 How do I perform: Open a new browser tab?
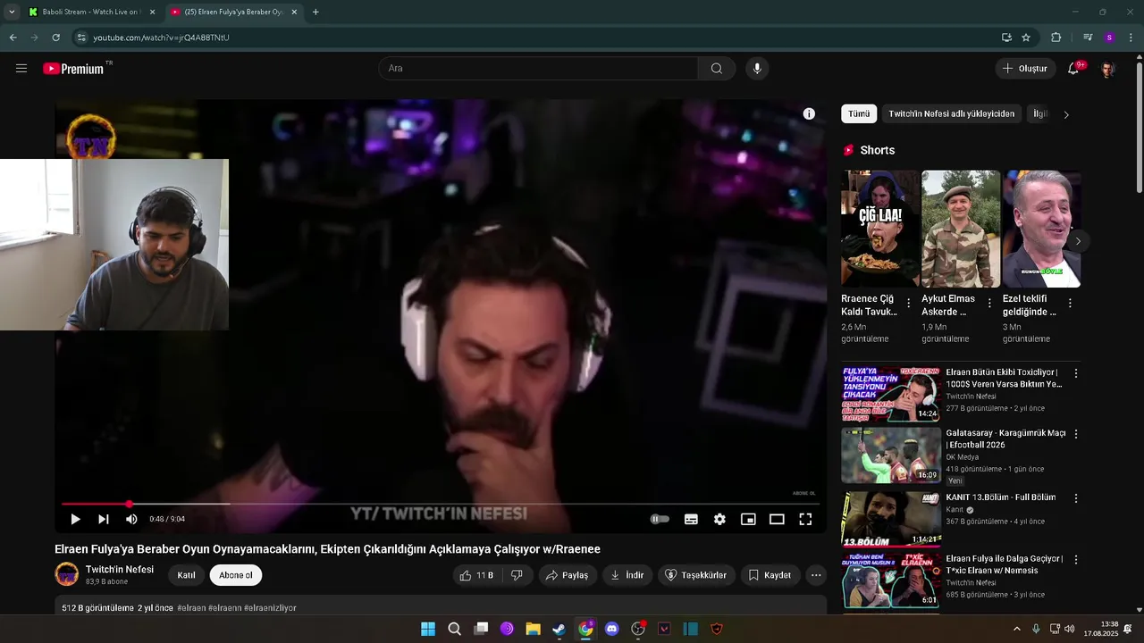(315, 13)
